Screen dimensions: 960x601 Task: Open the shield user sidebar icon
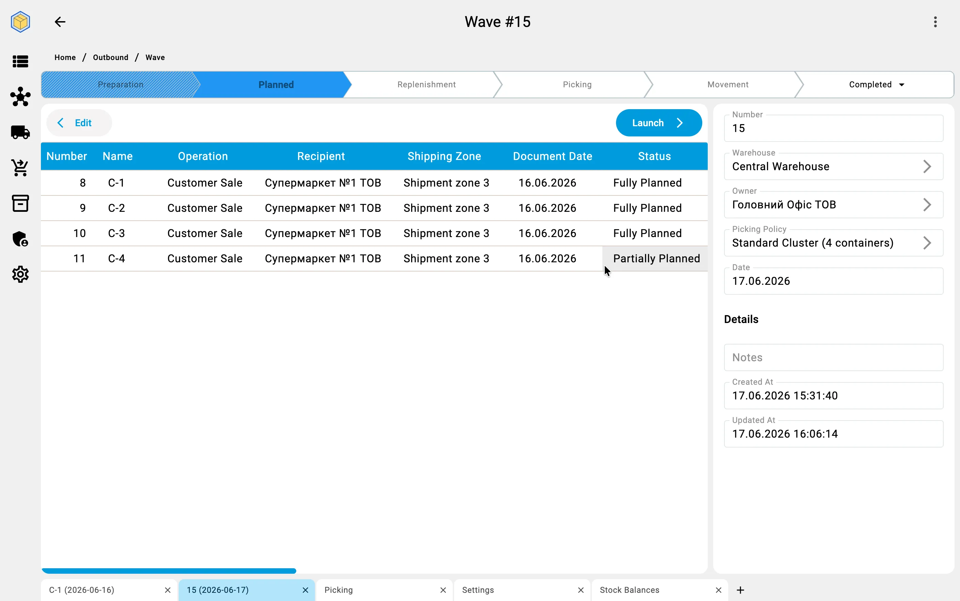pos(20,239)
